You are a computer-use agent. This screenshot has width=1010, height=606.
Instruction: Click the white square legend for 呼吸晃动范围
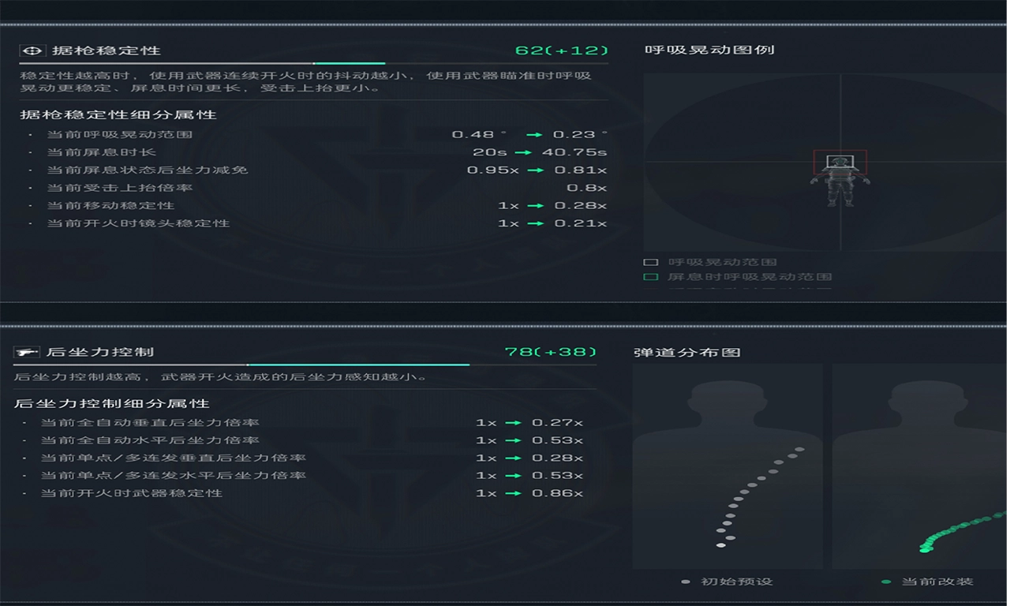tap(650, 262)
